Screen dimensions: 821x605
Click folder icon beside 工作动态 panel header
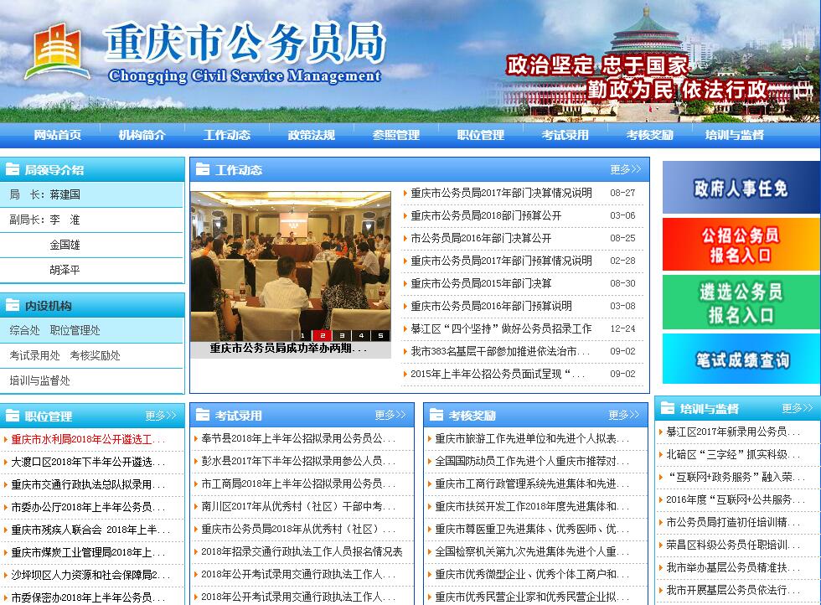tap(203, 170)
